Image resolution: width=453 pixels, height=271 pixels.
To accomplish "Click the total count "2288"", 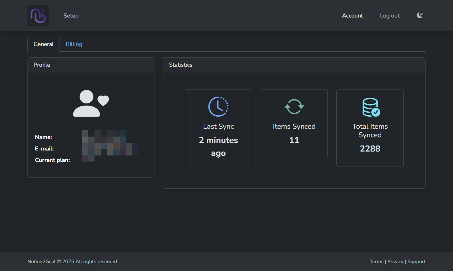I will click(370, 149).
